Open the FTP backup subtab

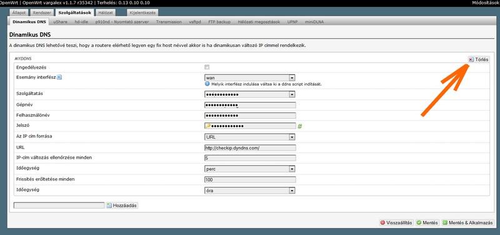[219, 22]
